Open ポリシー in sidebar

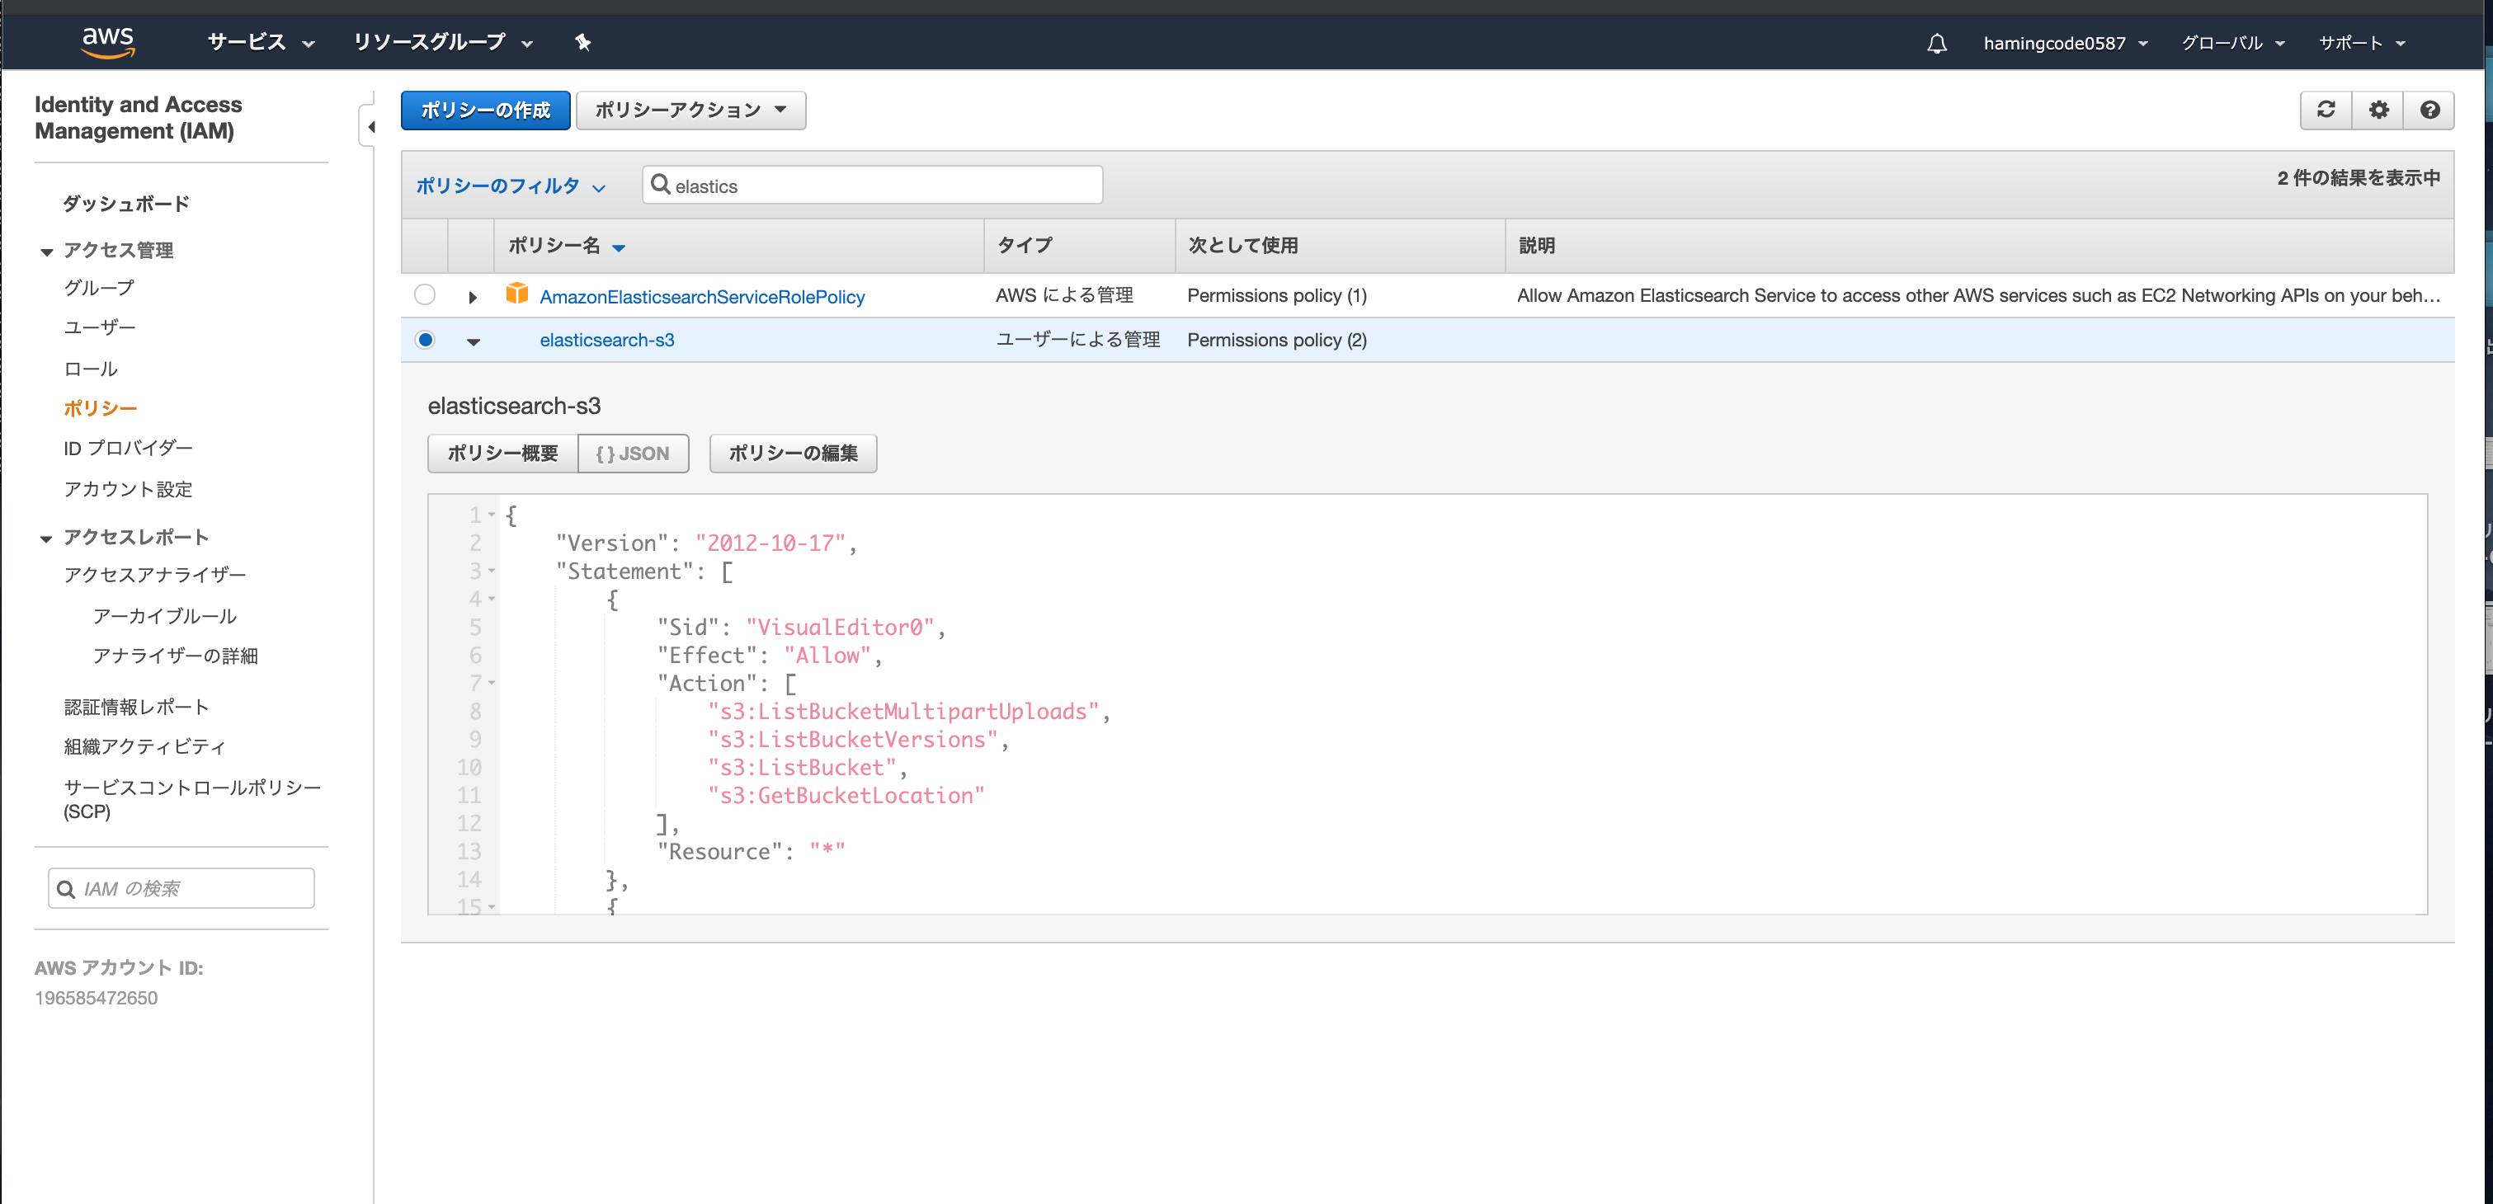click(x=100, y=408)
